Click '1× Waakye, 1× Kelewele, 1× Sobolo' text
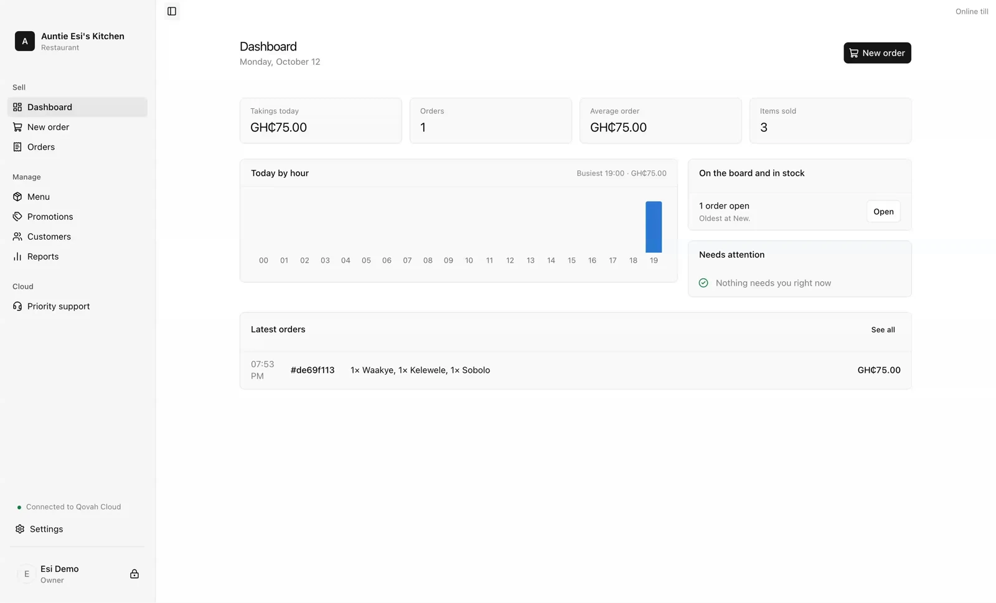The height and width of the screenshot is (603, 996). tap(420, 370)
